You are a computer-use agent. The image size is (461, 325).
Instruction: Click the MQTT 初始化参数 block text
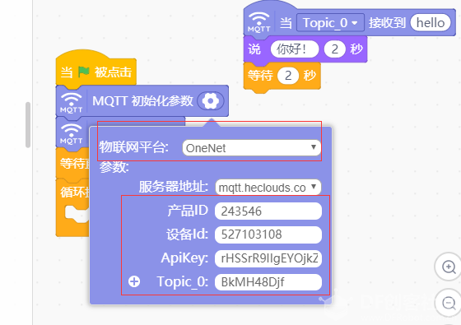(x=143, y=101)
